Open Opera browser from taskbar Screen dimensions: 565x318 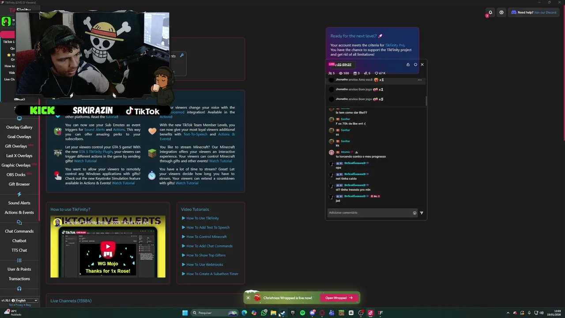pos(322,313)
